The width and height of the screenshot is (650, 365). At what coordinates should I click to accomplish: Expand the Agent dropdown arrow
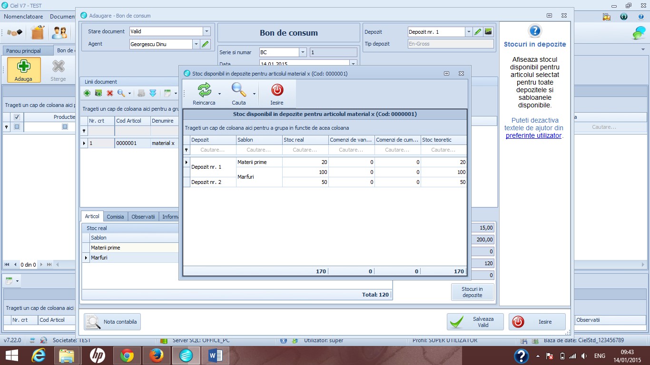pos(196,44)
